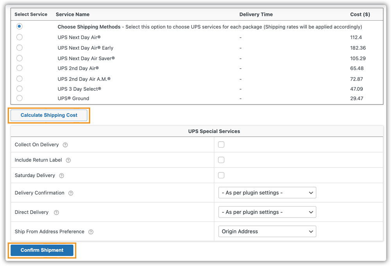Click the 65.48 cost value

tap(357, 68)
